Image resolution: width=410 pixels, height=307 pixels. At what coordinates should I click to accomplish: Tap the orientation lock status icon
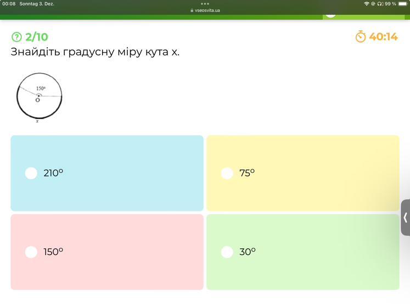point(373,4)
